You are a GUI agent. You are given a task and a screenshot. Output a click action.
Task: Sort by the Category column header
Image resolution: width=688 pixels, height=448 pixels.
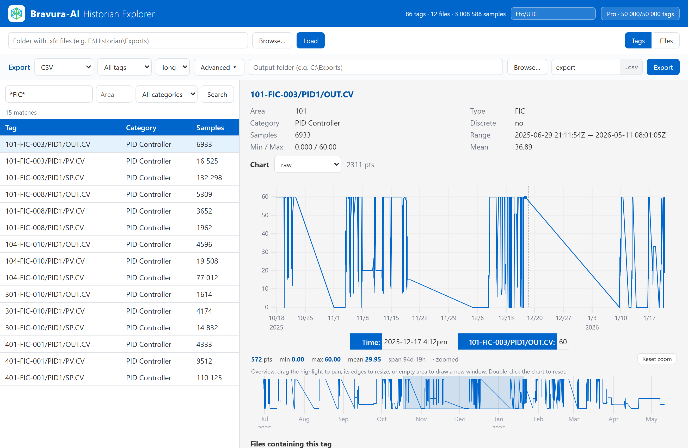point(141,127)
